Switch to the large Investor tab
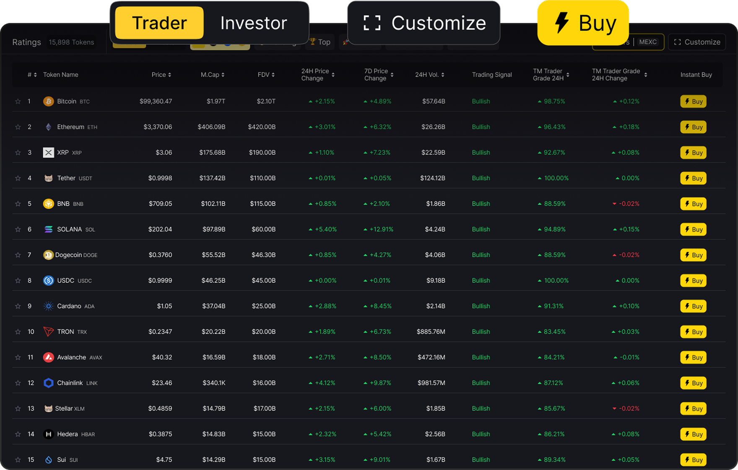 click(x=253, y=23)
